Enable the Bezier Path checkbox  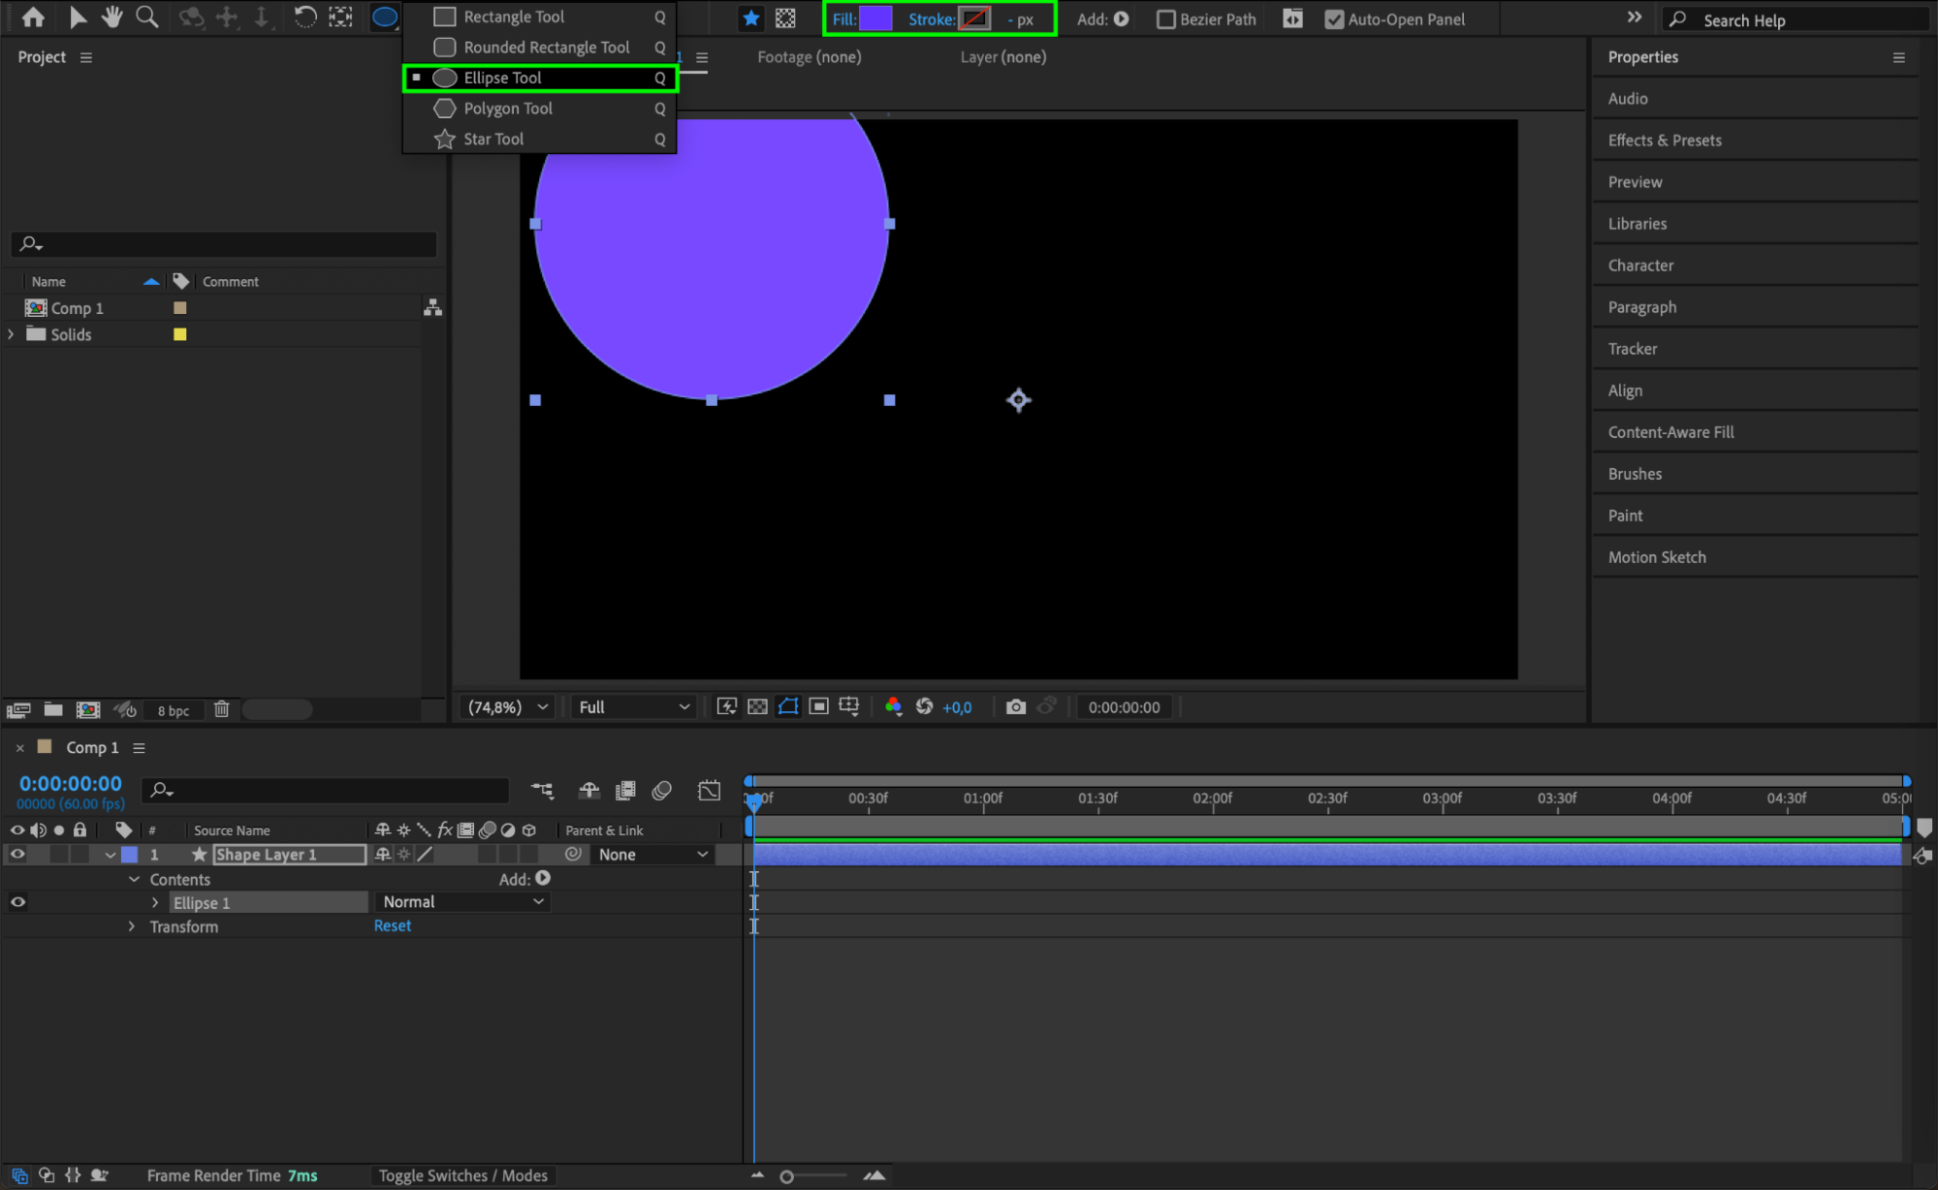click(x=1166, y=19)
